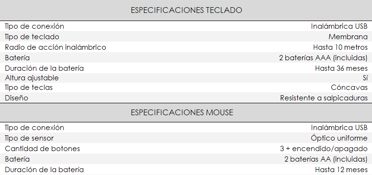Select the Tipo de sensor label

coord(29,138)
